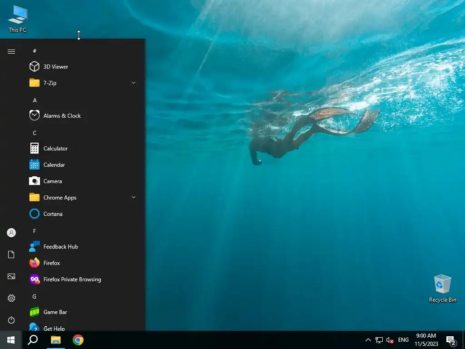Open Settings gear in Start menu
The image size is (465, 349).
11,298
